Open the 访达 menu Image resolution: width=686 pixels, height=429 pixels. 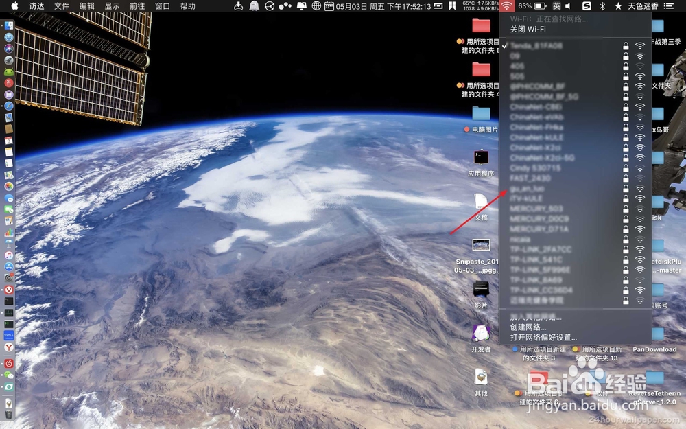[x=37, y=6]
